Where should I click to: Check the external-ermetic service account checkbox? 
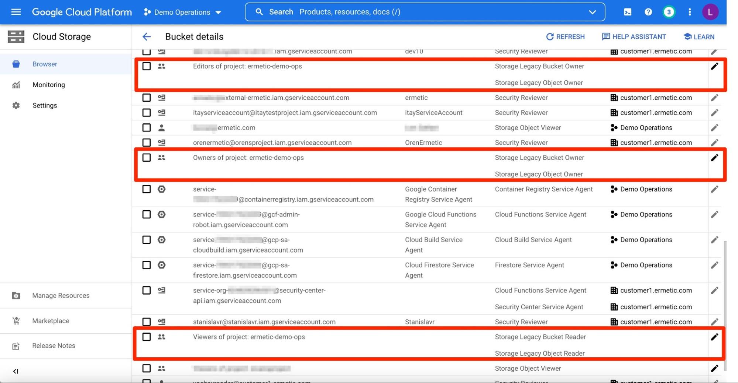click(147, 98)
